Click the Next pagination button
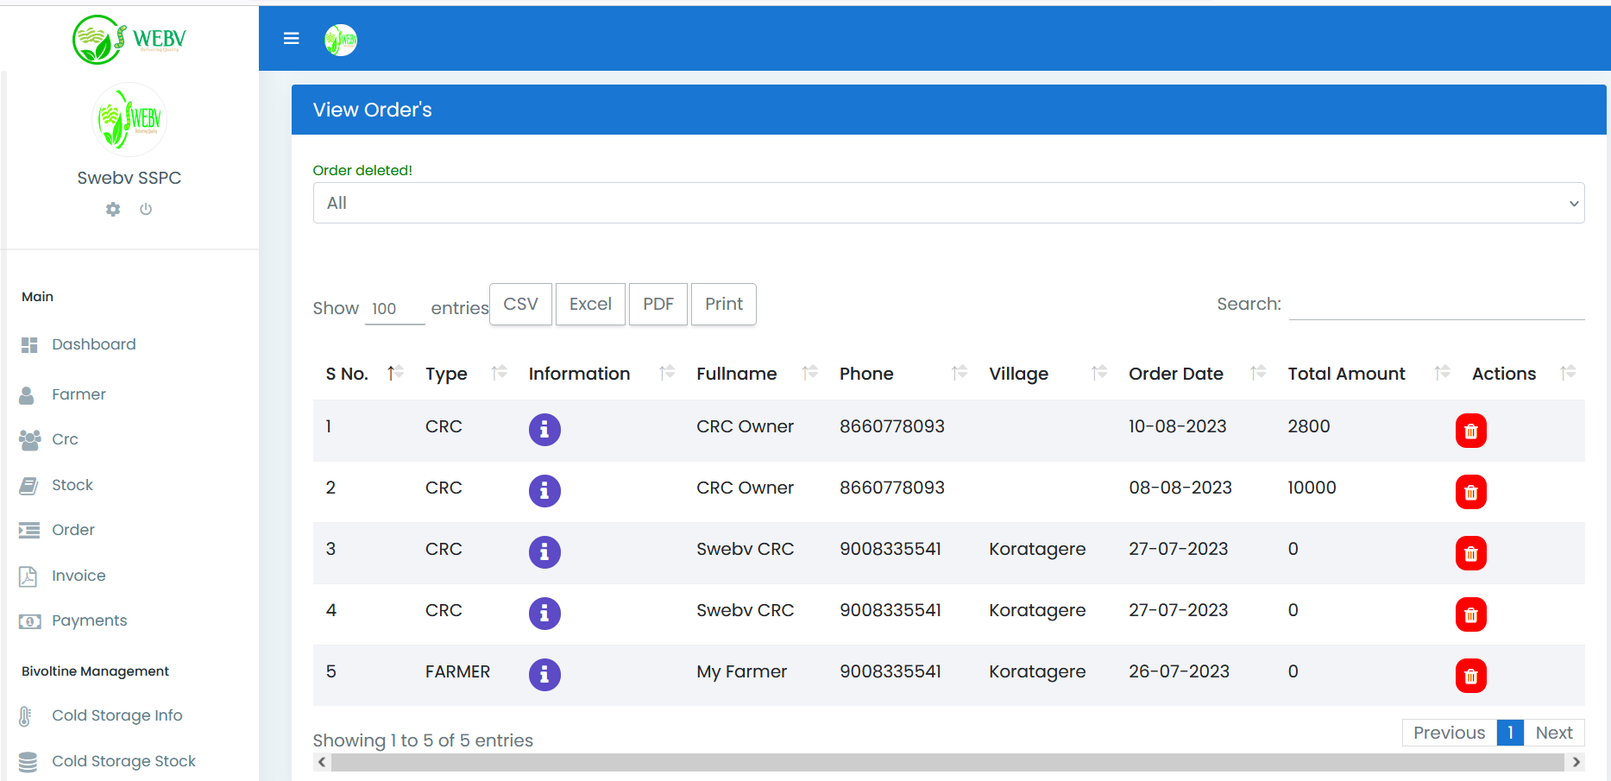The image size is (1611, 781). pyautogui.click(x=1553, y=733)
